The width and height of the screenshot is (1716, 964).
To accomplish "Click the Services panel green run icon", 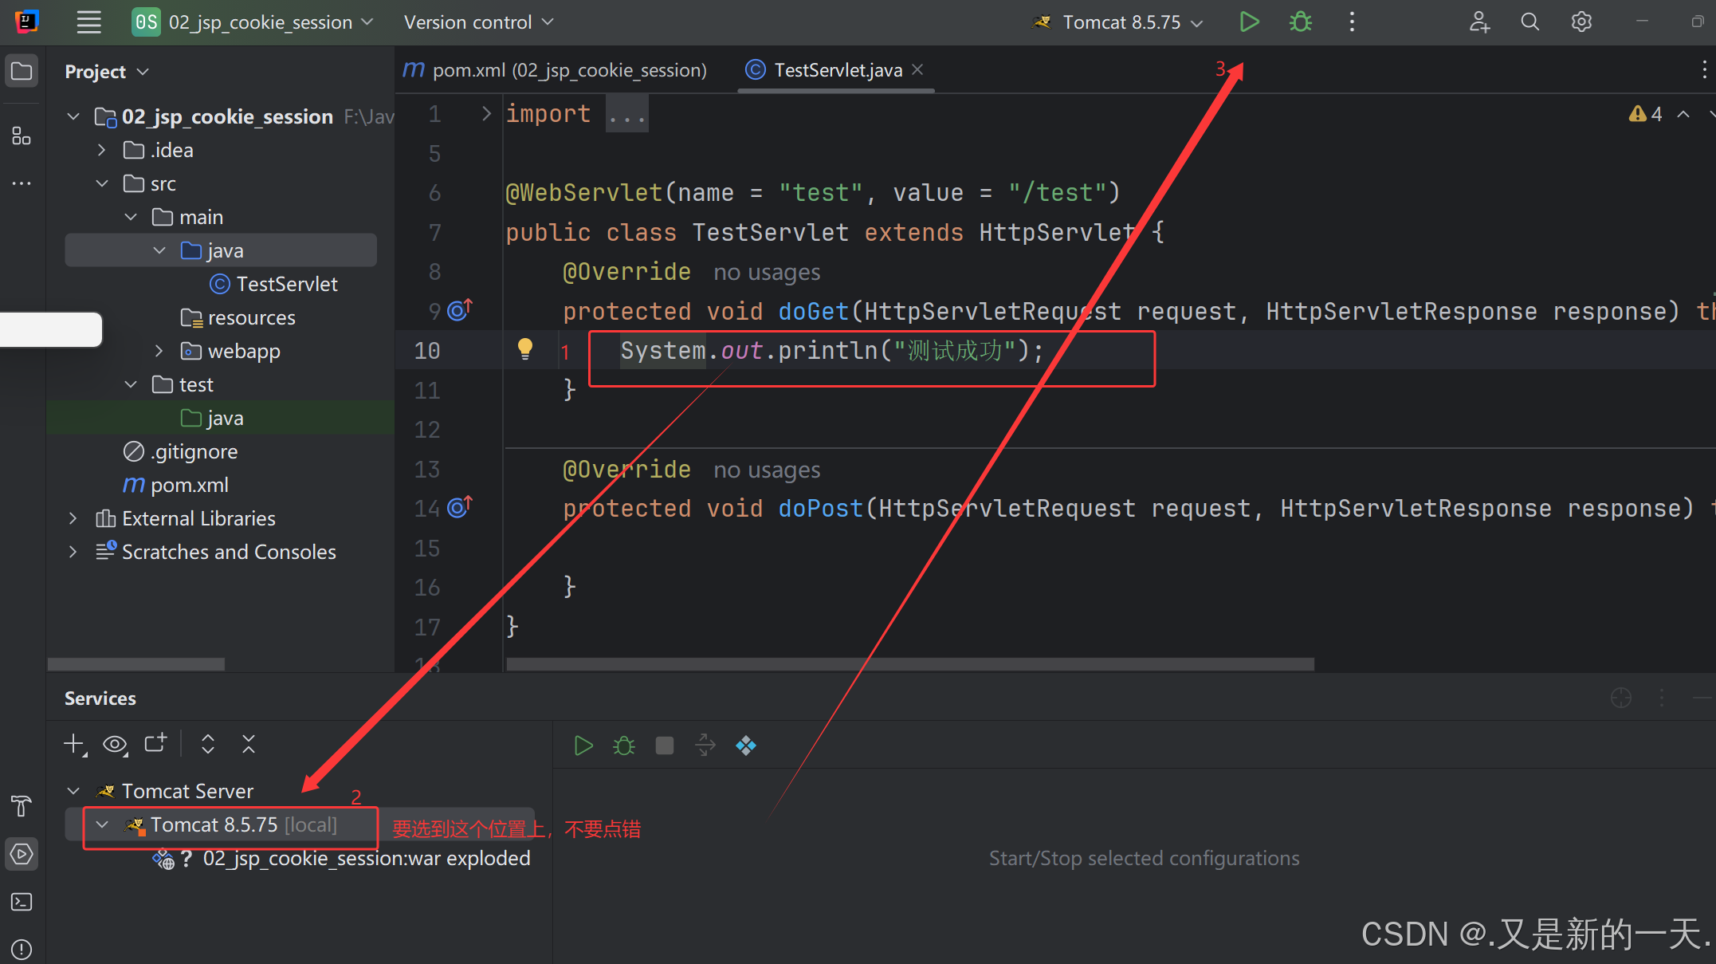I will [x=583, y=746].
